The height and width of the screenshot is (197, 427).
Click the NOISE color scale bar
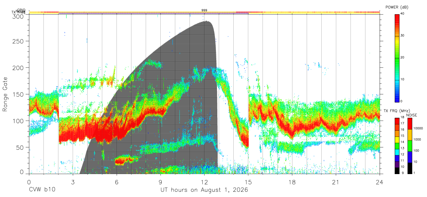(410, 146)
